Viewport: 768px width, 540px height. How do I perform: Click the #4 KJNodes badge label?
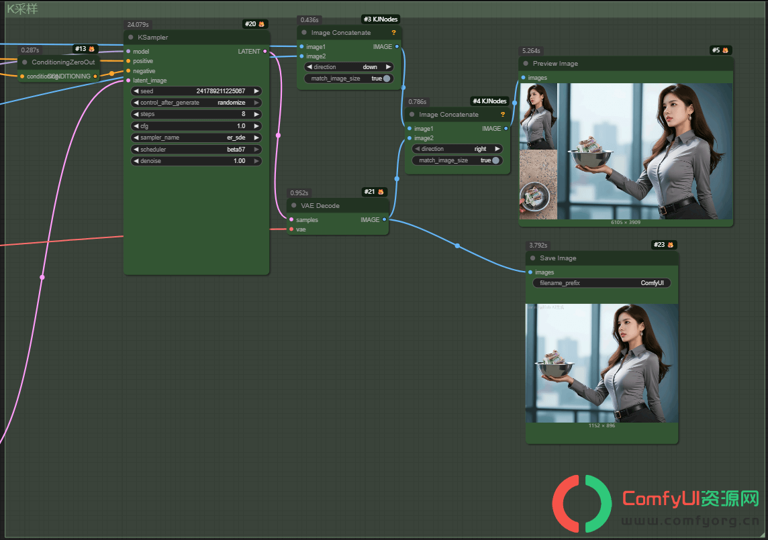tap(490, 101)
